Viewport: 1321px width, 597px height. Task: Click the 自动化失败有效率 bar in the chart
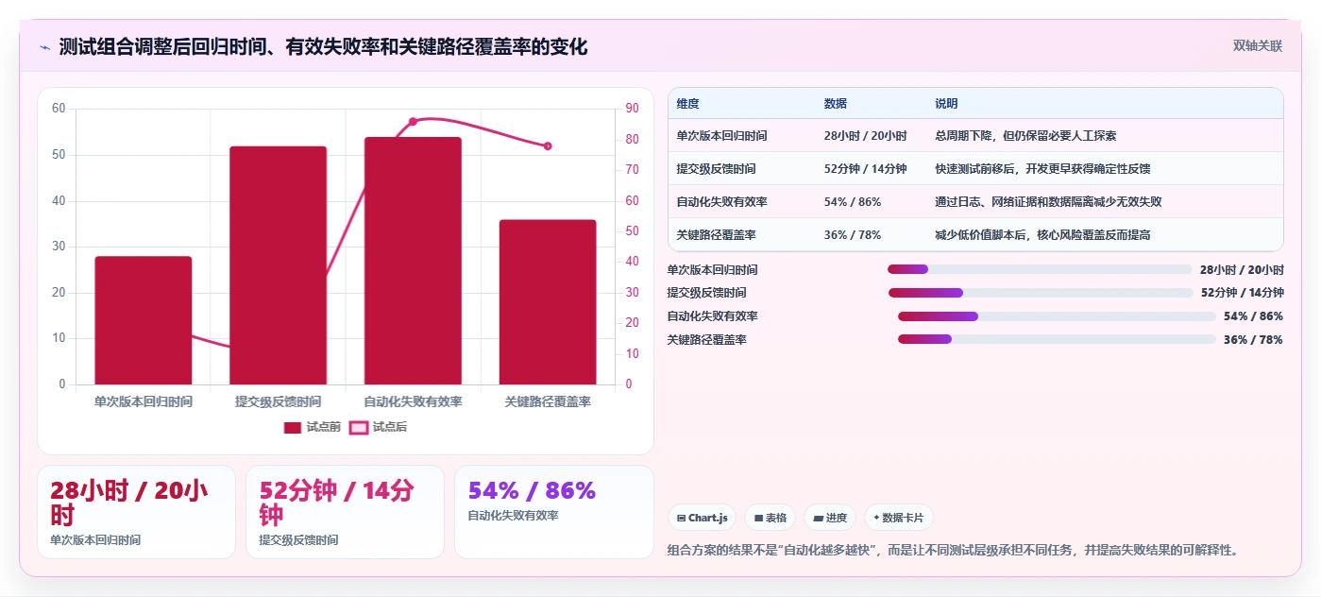coord(414,261)
